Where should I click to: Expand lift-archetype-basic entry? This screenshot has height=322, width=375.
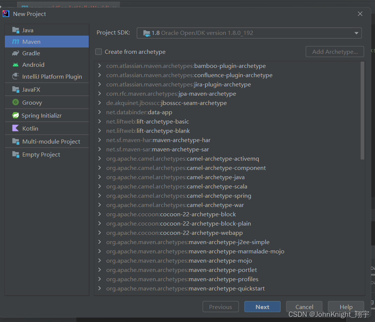click(100, 121)
